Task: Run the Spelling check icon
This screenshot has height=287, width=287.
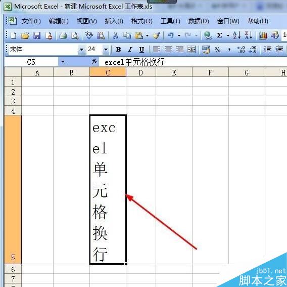Action: tap(89, 35)
